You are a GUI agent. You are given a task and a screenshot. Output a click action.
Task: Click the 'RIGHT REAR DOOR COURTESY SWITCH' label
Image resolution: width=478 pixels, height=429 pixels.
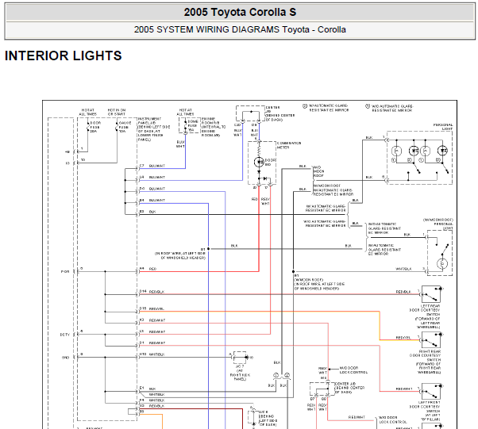tap(426, 362)
